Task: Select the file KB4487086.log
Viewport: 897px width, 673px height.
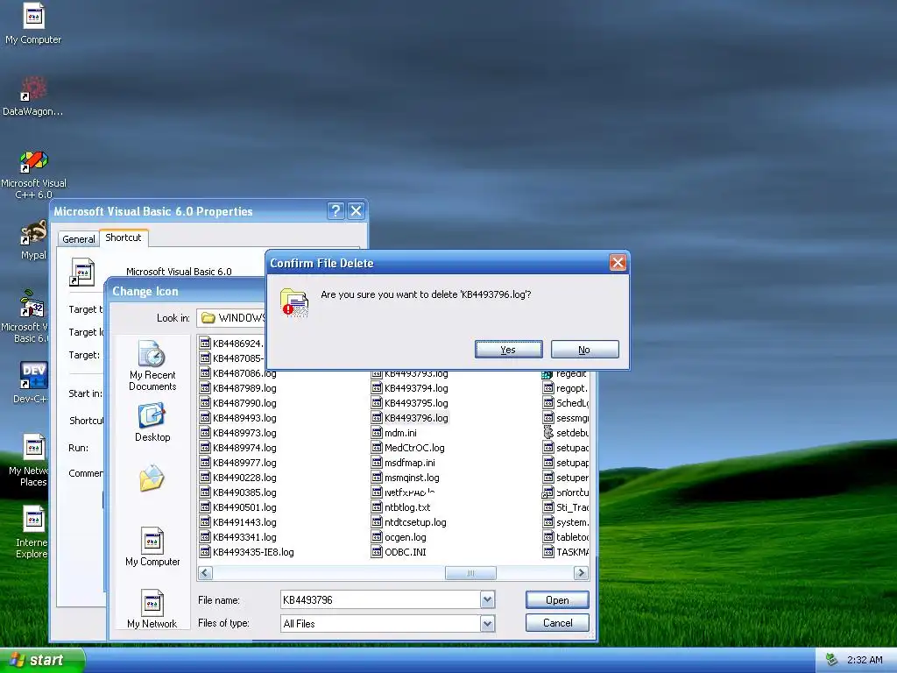Action: click(x=238, y=373)
